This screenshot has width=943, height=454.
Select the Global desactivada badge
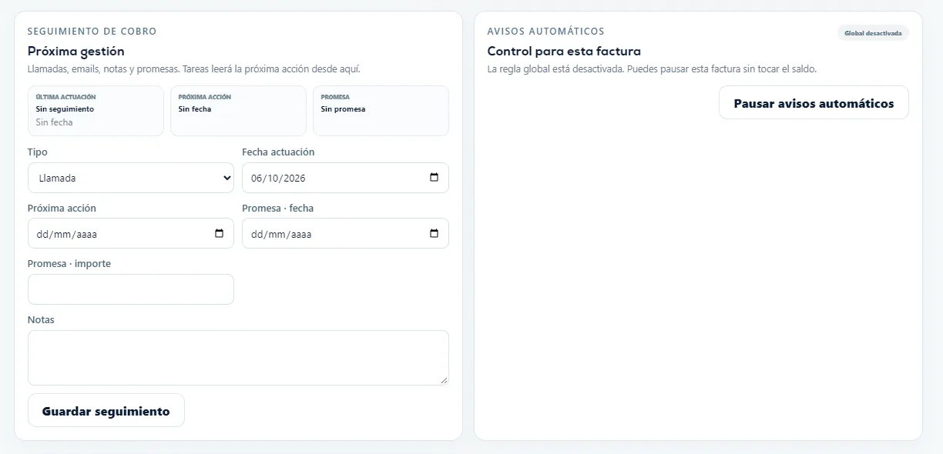[x=873, y=33]
